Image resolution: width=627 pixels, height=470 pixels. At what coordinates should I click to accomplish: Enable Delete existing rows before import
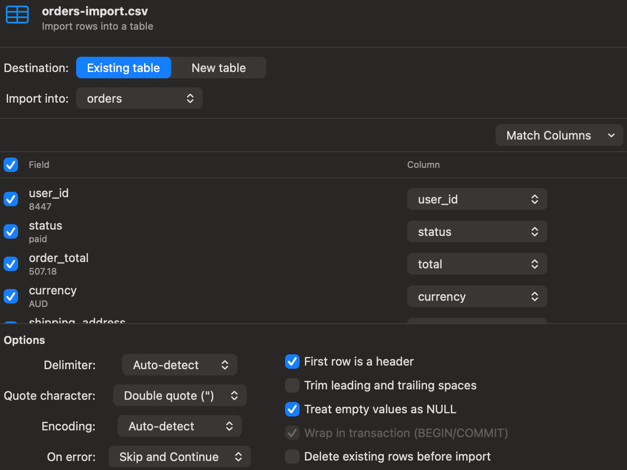pos(292,456)
